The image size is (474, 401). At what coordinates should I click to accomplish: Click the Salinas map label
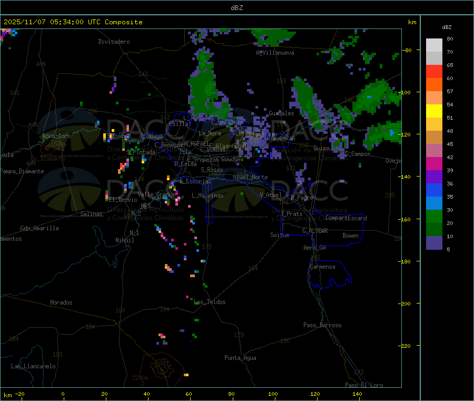(91, 214)
